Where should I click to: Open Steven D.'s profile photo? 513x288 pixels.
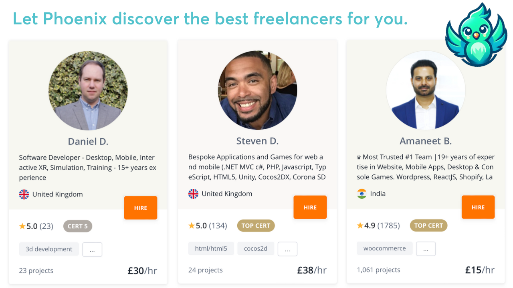(257, 90)
